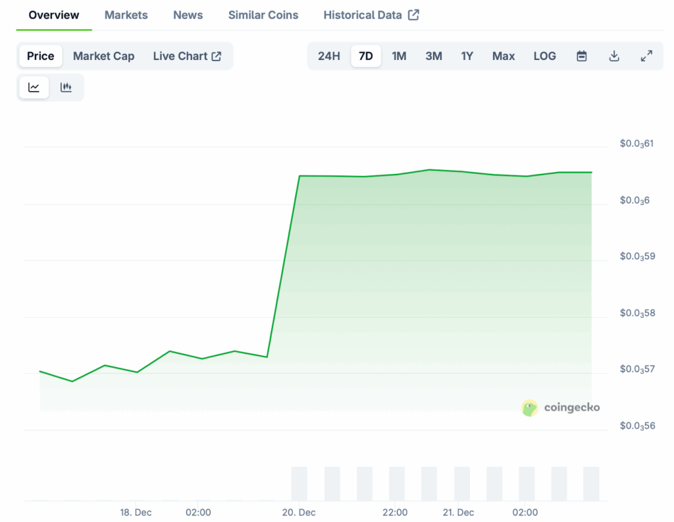The image size is (674, 522).
Task: Open the Historical Data link
Action: 363,14
